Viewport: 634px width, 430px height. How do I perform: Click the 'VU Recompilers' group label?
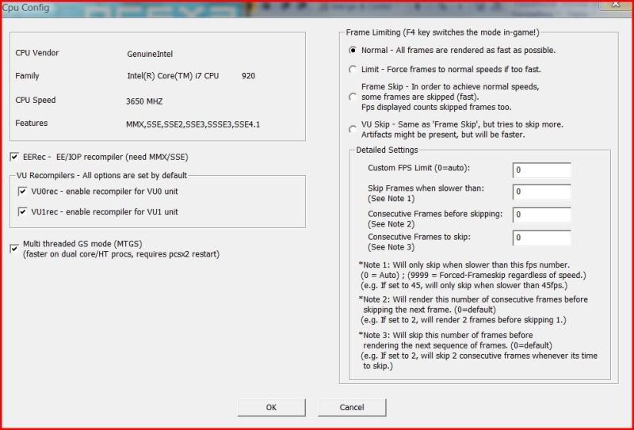click(x=102, y=175)
